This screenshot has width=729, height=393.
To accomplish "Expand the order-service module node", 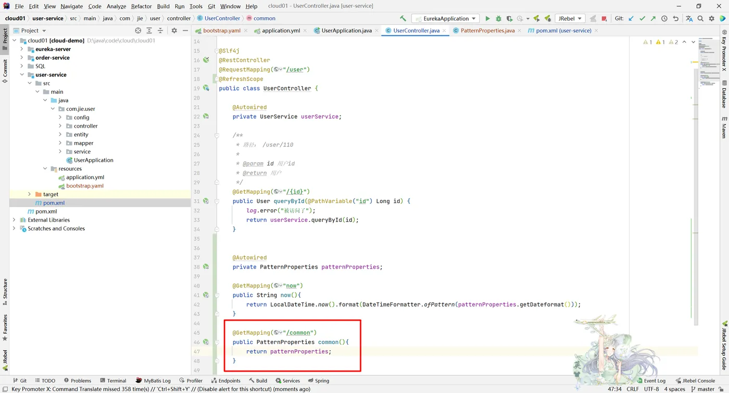I will point(22,58).
